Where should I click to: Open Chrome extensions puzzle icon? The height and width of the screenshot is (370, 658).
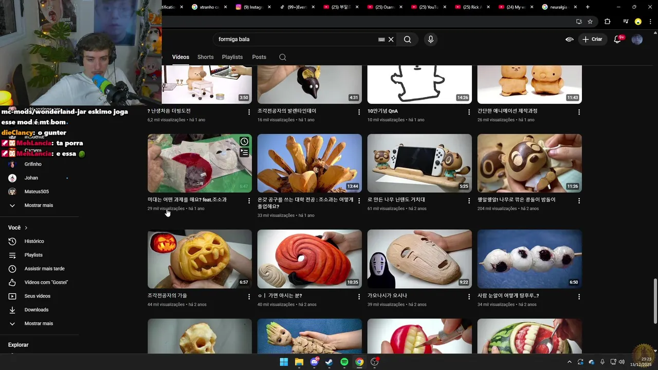pos(608,22)
